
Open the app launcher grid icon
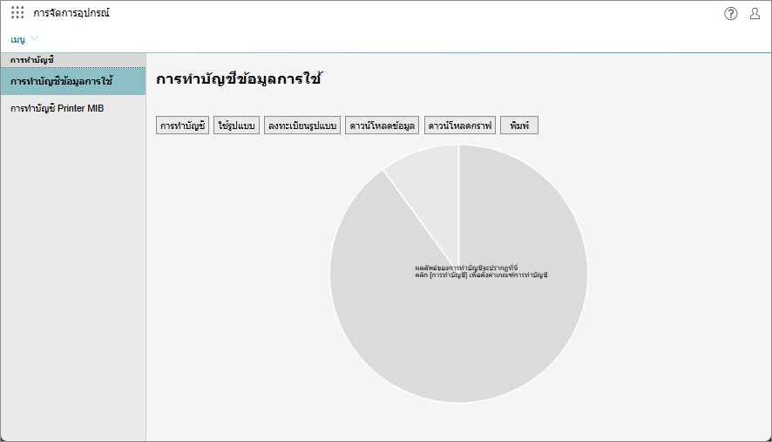tap(17, 13)
